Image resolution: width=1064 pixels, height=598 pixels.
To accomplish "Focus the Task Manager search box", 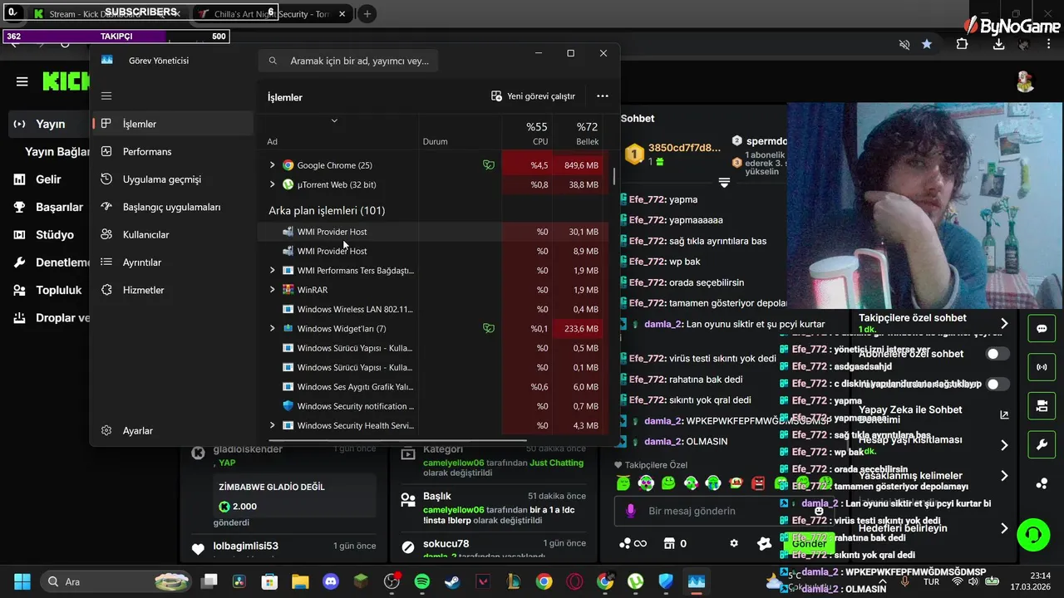I will click(348, 61).
